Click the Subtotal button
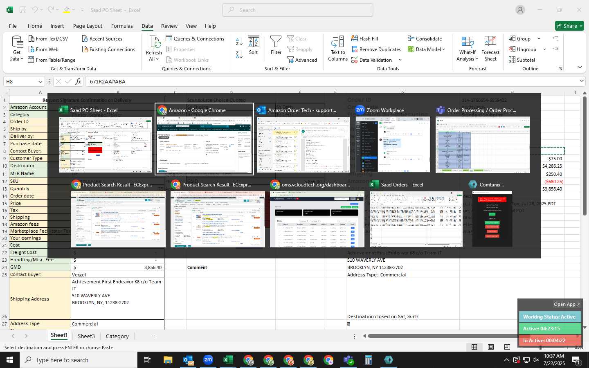The width and height of the screenshot is (589, 368). (x=522, y=60)
